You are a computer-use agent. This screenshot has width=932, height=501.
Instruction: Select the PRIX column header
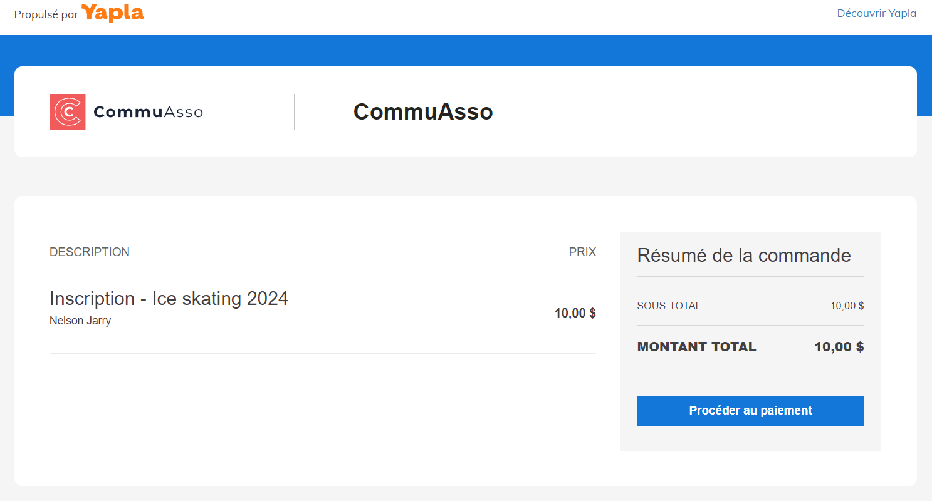point(582,252)
